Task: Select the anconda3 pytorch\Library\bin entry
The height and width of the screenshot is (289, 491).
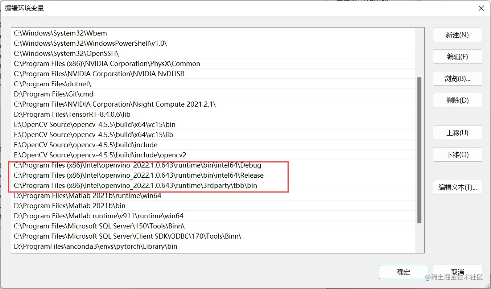Action: [x=213, y=246]
